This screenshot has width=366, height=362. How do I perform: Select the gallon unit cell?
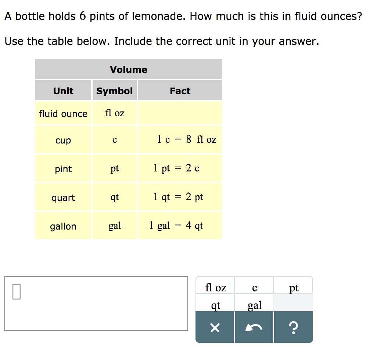[63, 226]
